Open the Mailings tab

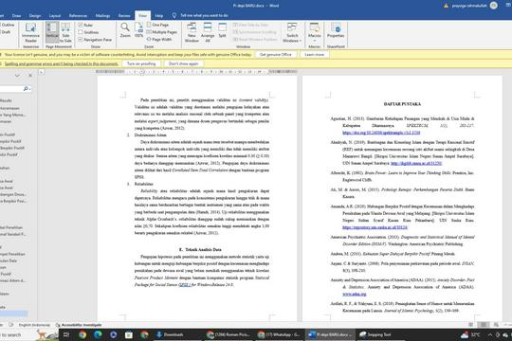(102, 16)
